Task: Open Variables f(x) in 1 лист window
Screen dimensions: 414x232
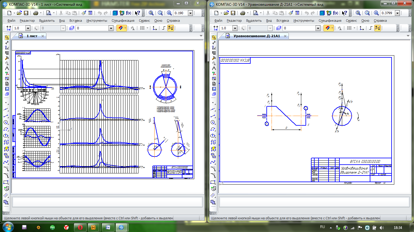Action: (129, 13)
